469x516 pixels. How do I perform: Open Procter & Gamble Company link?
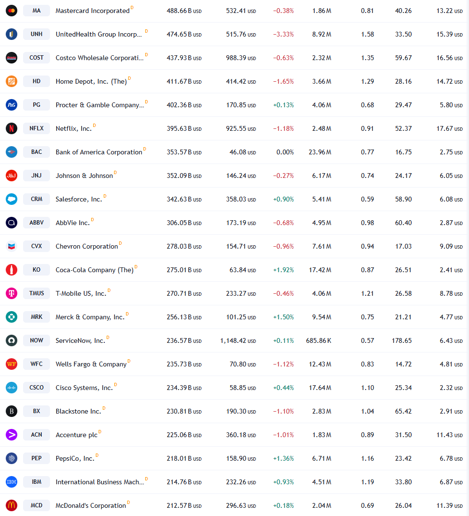click(99, 105)
